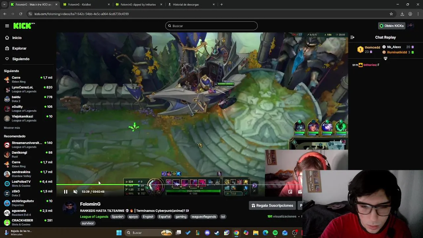Open File Explorer from the taskbar
This screenshot has height=238, width=423.
256,233
